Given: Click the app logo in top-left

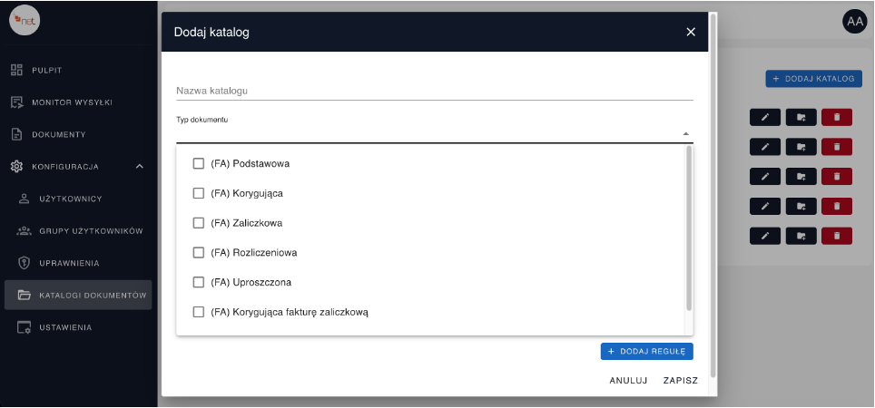Looking at the screenshot, I should 25,20.
